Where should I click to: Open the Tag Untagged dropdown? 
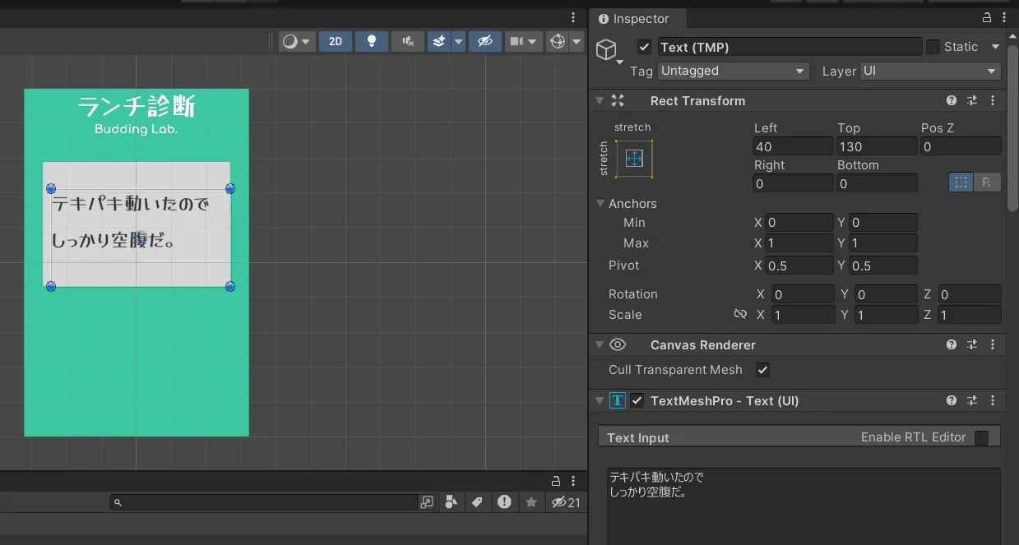pyautogui.click(x=733, y=71)
